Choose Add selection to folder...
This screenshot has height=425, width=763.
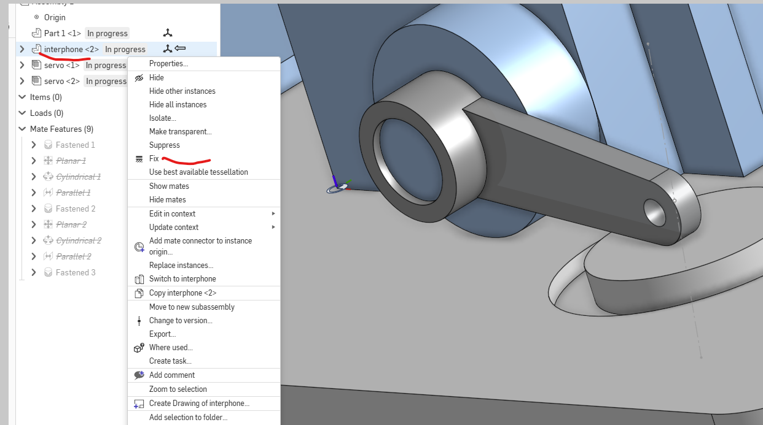[x=188, y=418]
